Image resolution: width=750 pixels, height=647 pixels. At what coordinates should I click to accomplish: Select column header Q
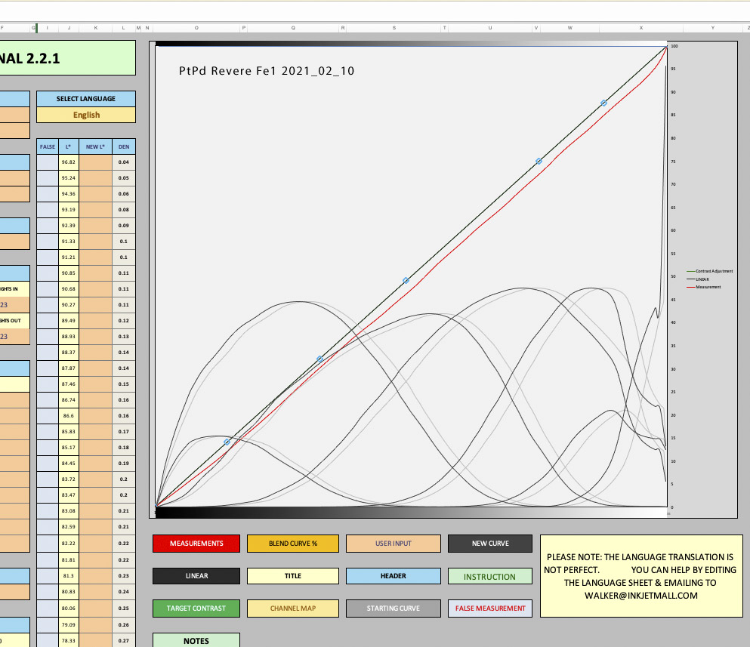point(293,28)
